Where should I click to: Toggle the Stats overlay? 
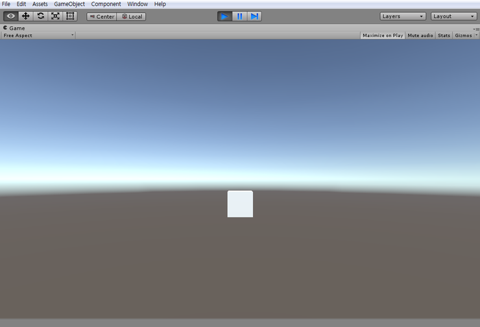(444, 36)
